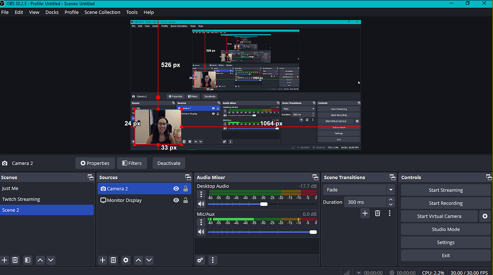Open the Docks menu

click(52, 12)
